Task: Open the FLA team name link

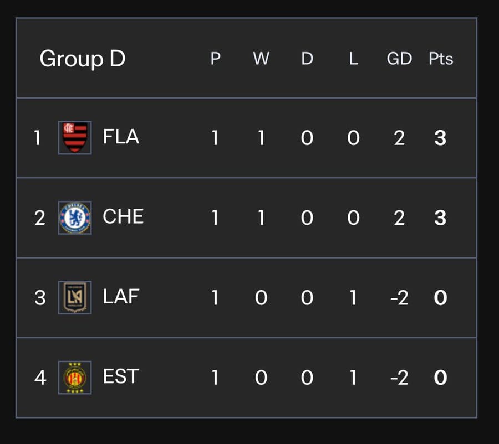Action: click(121, 137)
